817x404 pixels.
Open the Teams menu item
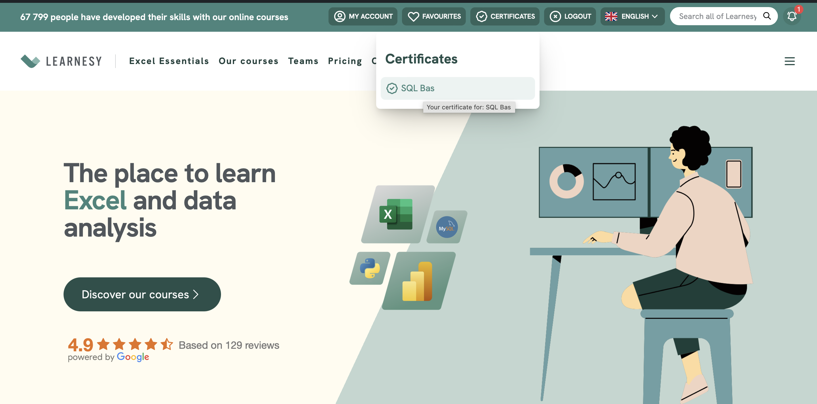[303, 61]
